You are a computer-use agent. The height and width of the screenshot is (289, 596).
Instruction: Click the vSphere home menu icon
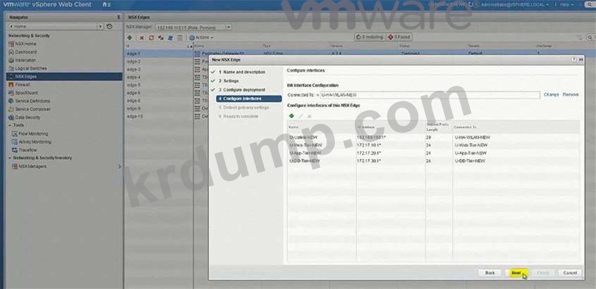[x=107, y=5]
